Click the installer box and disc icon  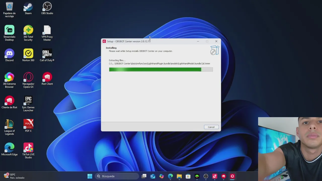tap(215, 50)
